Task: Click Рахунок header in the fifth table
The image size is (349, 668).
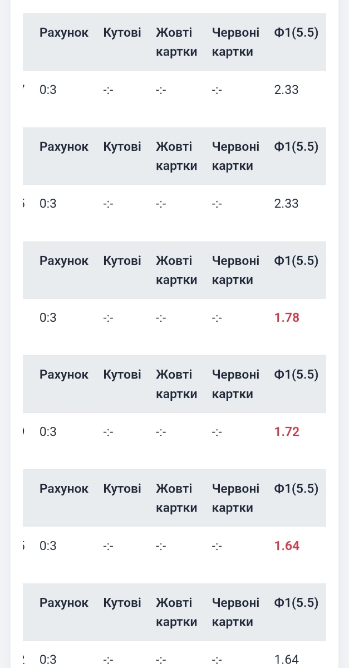Action: click(64, 489)
